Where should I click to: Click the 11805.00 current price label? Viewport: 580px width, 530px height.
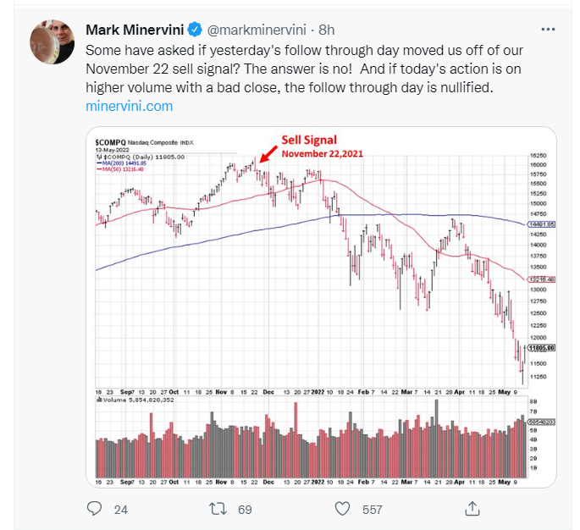pyautogui.click(x=539, y=347)
